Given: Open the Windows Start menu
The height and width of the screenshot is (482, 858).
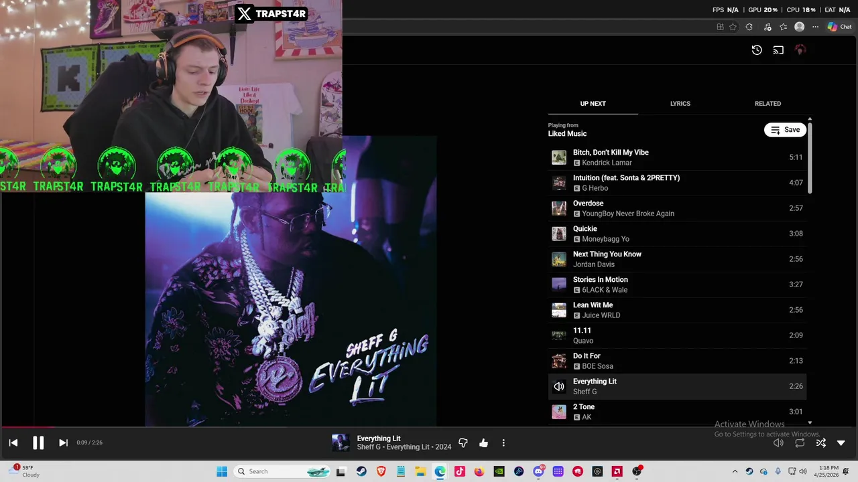Looking at the screenshot, I should pyautogui.click(x=222, y=471).
